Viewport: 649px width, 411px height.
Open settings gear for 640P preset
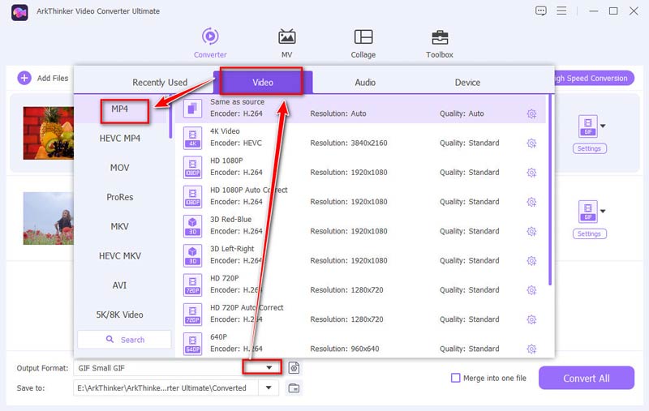tap(531, 349)
